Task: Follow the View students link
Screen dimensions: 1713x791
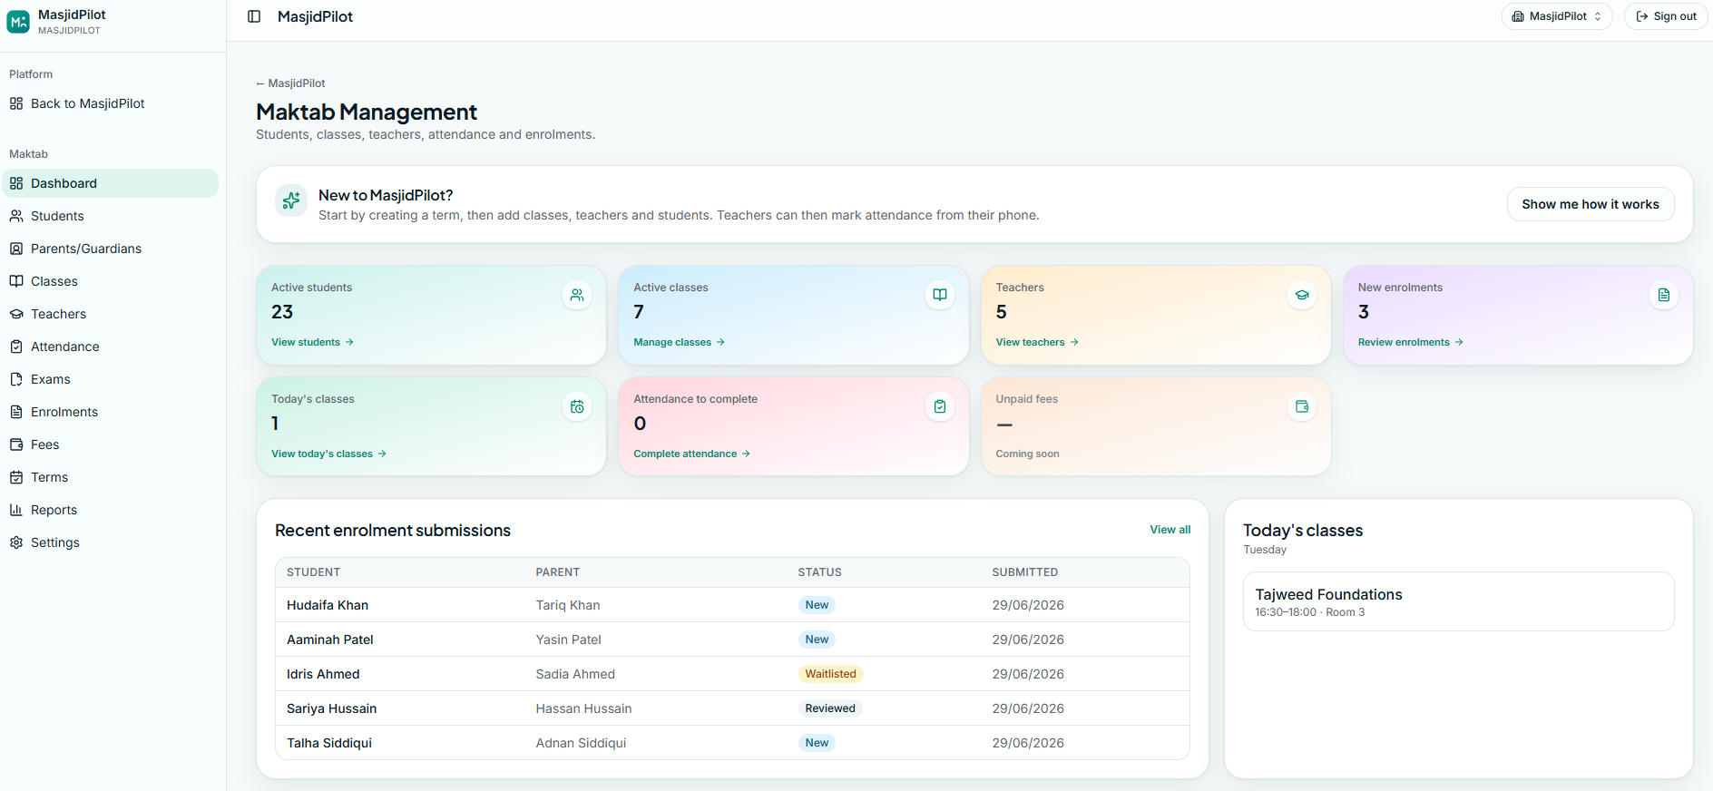Action: pyautogui.click(x=312, y=342)
